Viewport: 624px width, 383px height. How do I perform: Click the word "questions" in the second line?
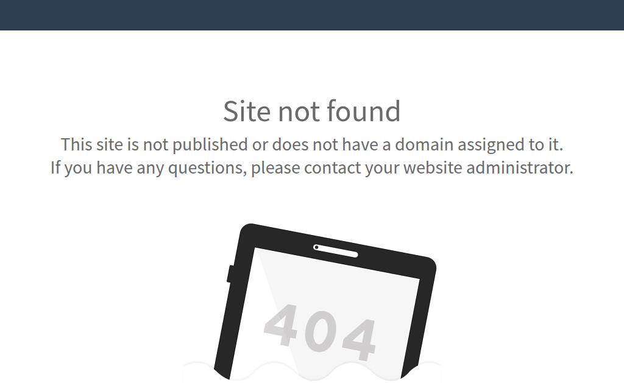(x=207, y=168)
